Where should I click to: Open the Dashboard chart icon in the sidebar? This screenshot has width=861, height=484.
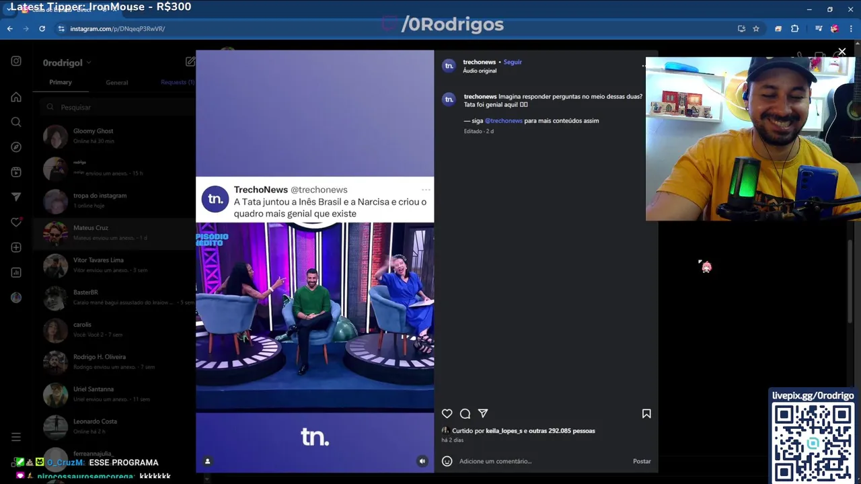pyautogui.click(x=16, y=272)
